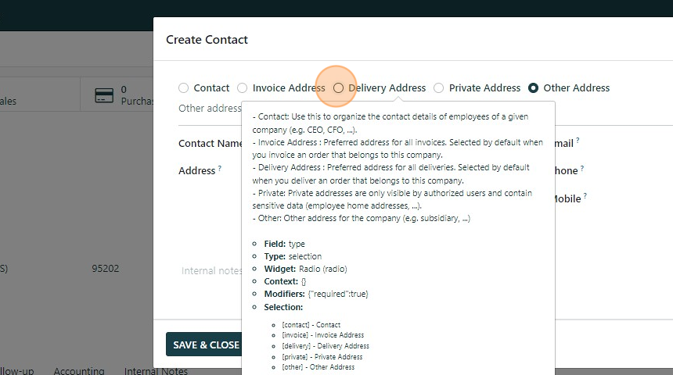Choose the Invoice Address radio option
Viewport: 673px width, 375px height.
(242, 88)
